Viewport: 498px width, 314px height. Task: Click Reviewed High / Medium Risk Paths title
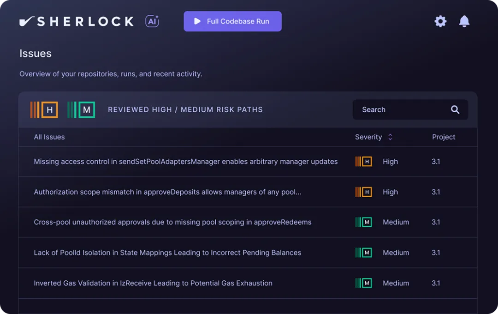185,110
